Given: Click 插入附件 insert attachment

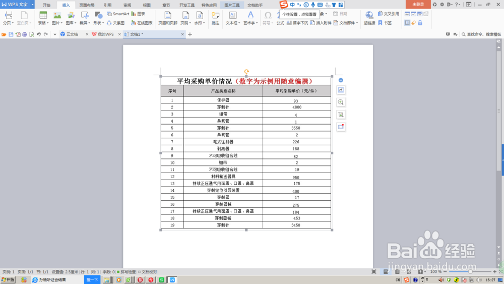Looking at the screenshot, I should pos(321,23).
